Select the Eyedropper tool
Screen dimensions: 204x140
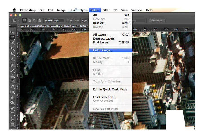[12, 59]
